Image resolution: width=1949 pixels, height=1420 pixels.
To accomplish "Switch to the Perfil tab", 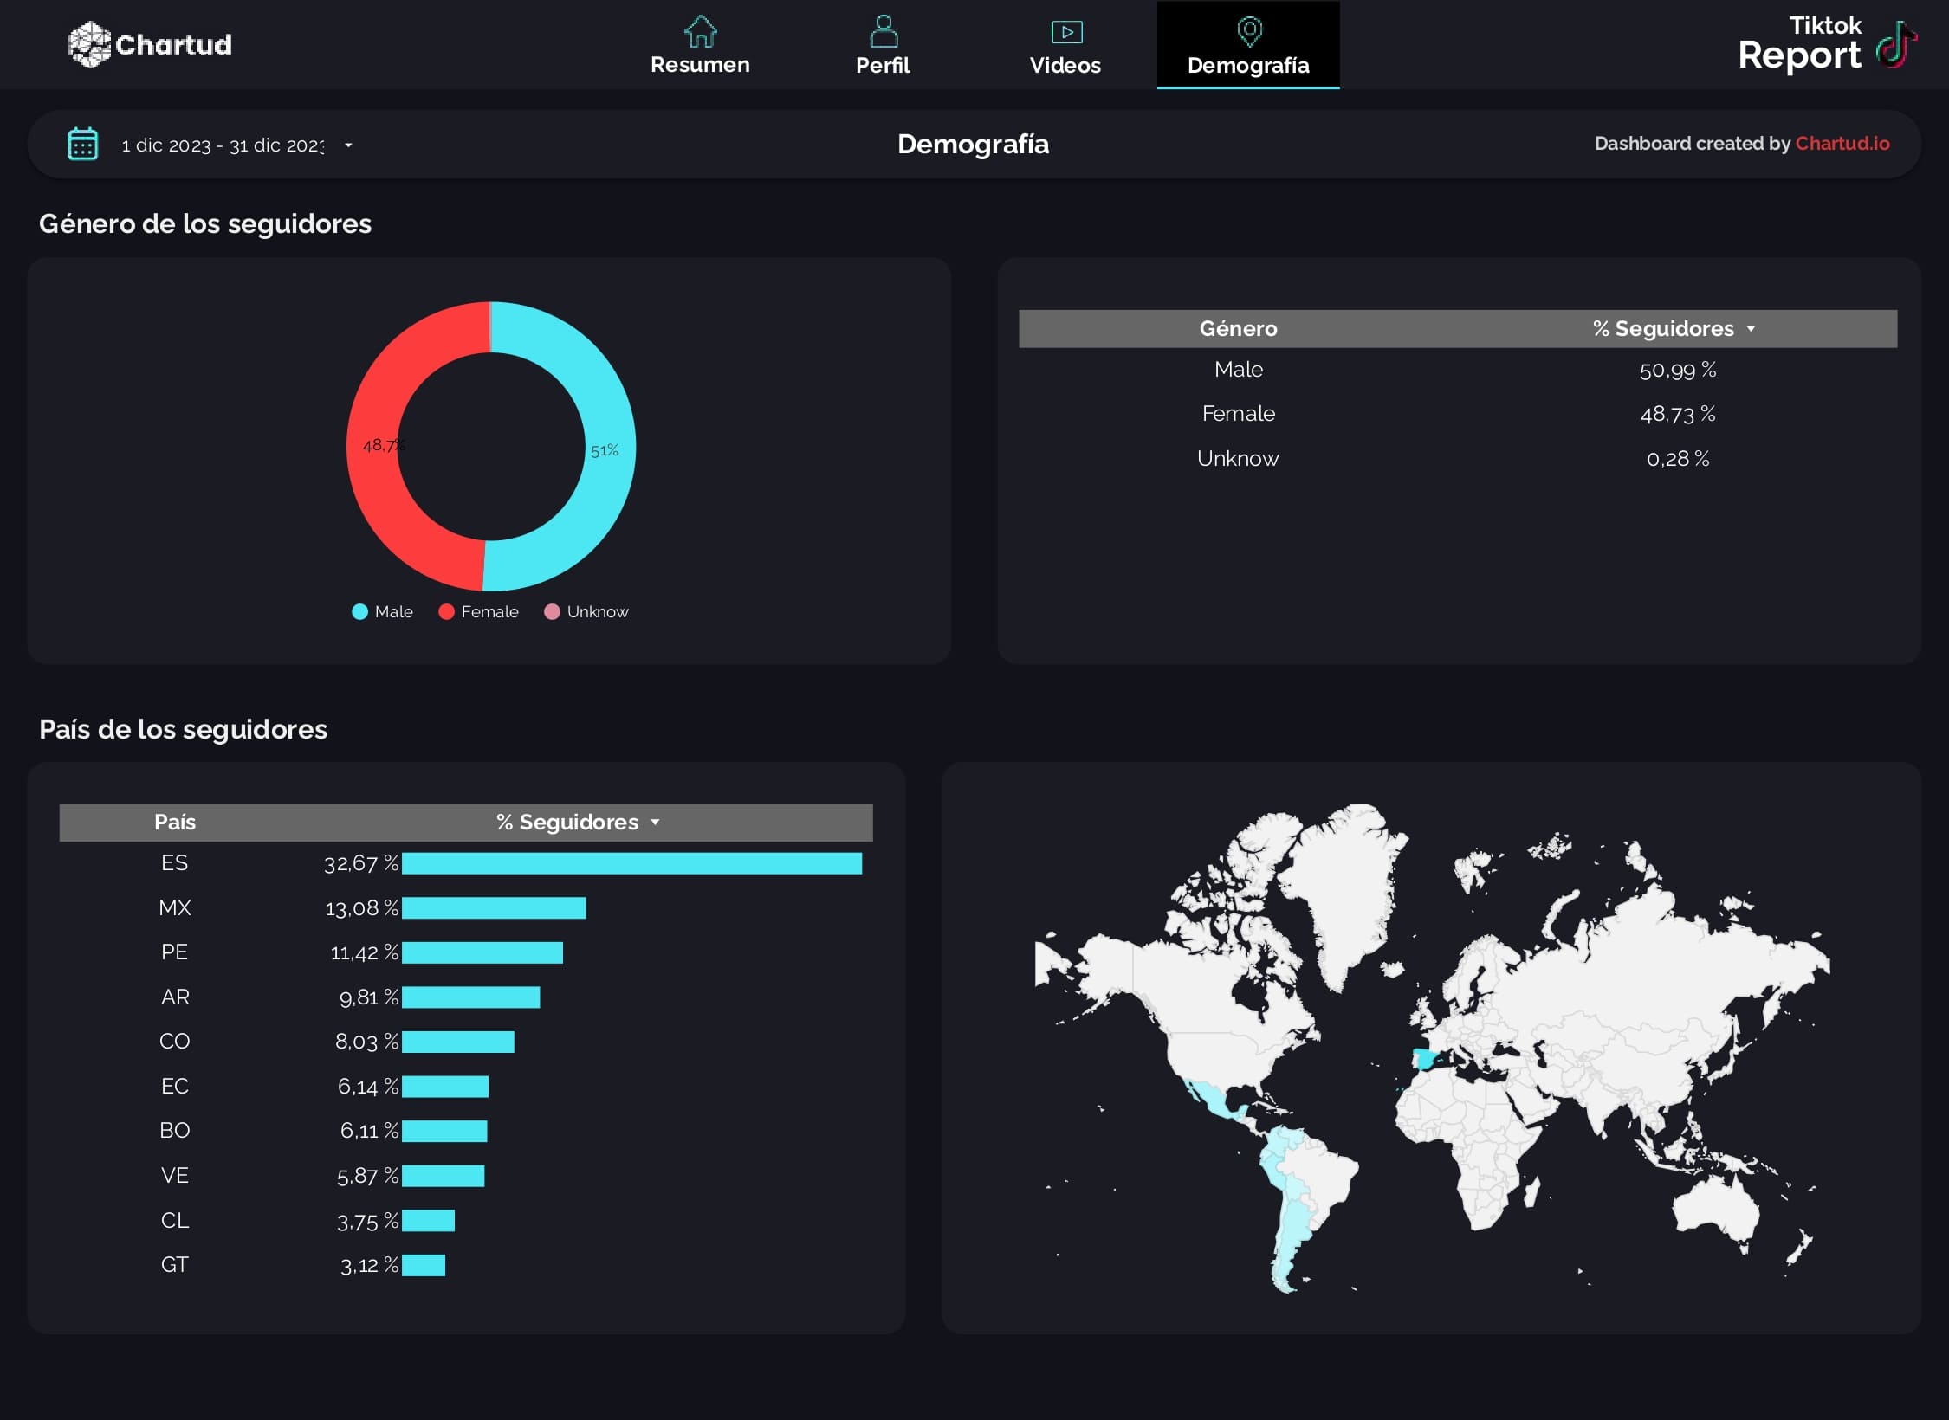I will (883, 65).
